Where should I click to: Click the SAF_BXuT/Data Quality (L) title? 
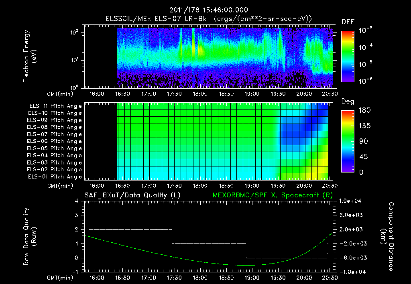tap(132, 195)
